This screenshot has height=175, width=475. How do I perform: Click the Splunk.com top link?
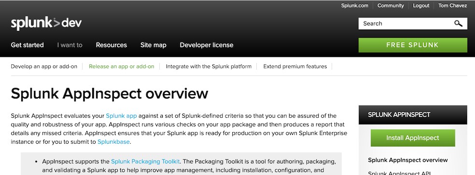[x=355, y=5]
